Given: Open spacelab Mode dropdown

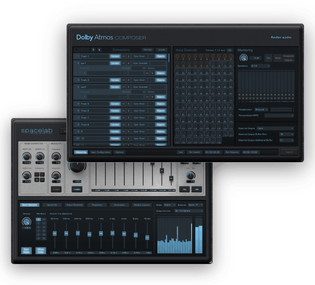Looking at the screenshot, I should (x=170, y=205).
